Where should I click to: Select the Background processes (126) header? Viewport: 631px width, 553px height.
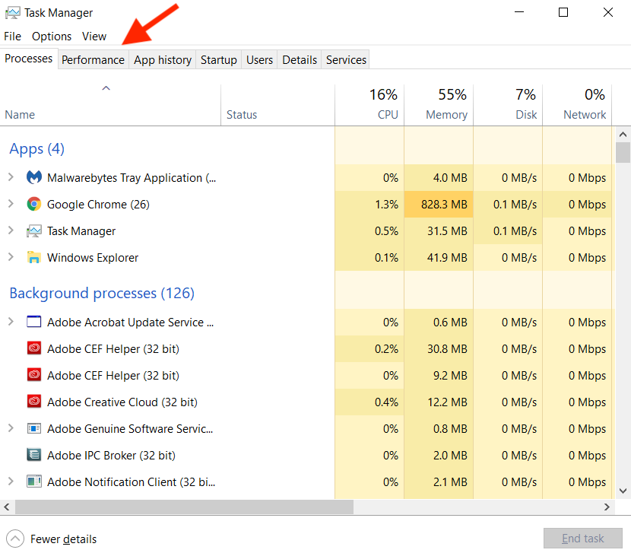[x=102, y=293]
